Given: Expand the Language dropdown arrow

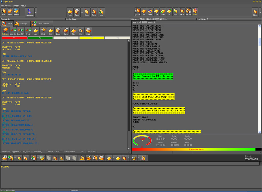Looking at the screenshot, I should (x=36, y=12).
